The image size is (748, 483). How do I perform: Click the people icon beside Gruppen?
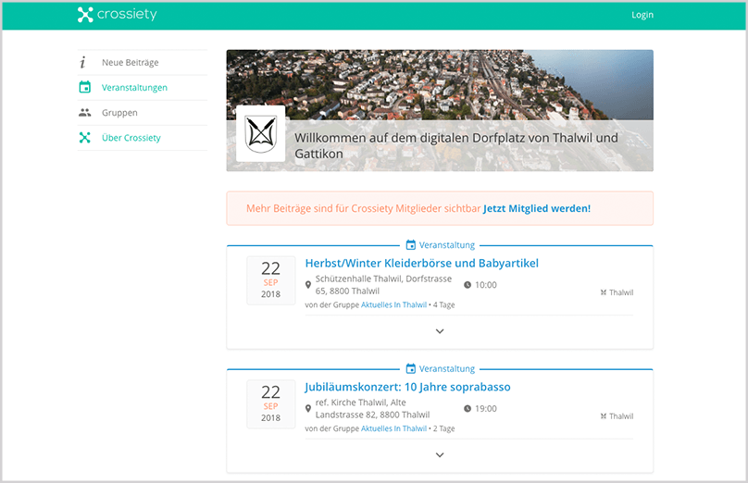(85, 113)
